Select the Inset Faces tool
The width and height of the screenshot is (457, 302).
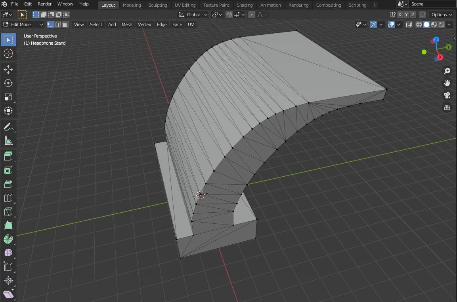click(8, 170)
